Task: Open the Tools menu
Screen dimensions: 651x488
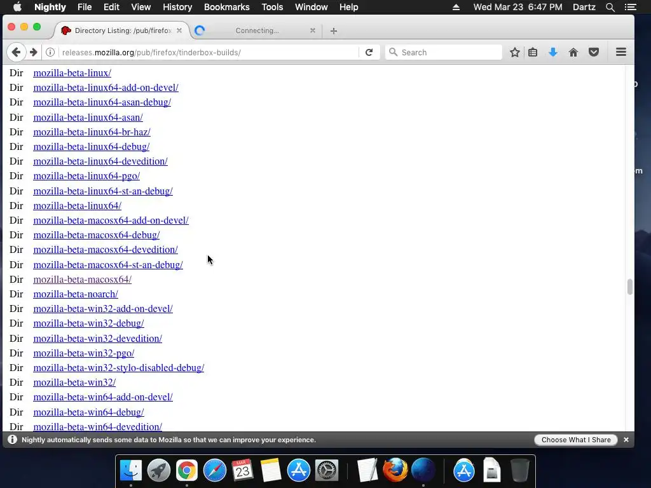Action: (272, 7)
